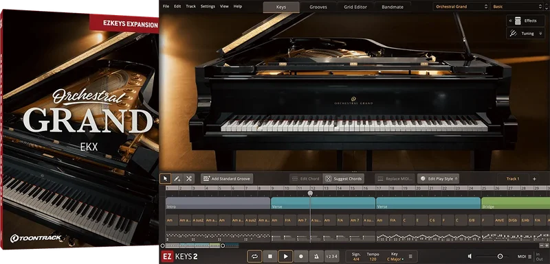Open the C Major key selector
This screenshot has height=264, width=550.
point(395,259)
